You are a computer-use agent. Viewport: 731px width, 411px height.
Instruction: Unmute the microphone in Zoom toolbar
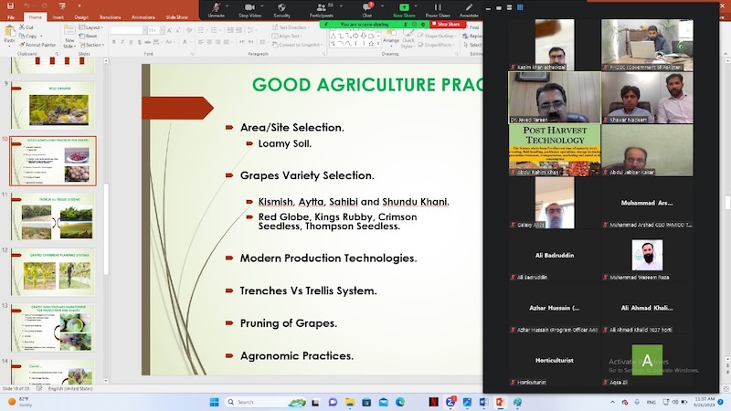[x=216, y=9]
